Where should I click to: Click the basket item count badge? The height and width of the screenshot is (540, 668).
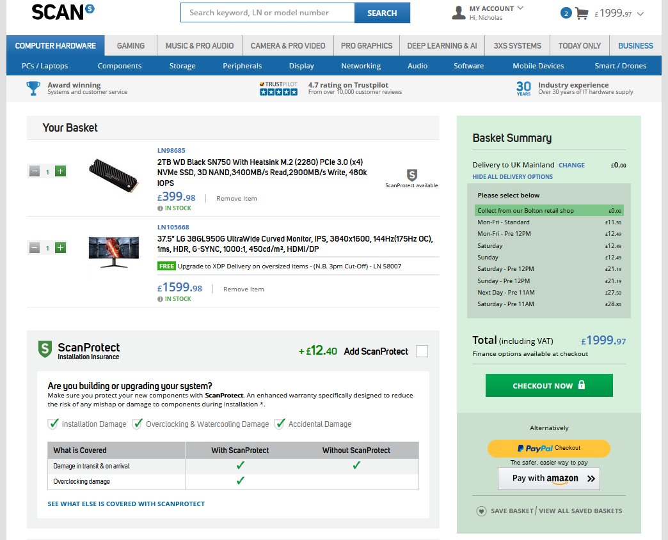(566, 13)
